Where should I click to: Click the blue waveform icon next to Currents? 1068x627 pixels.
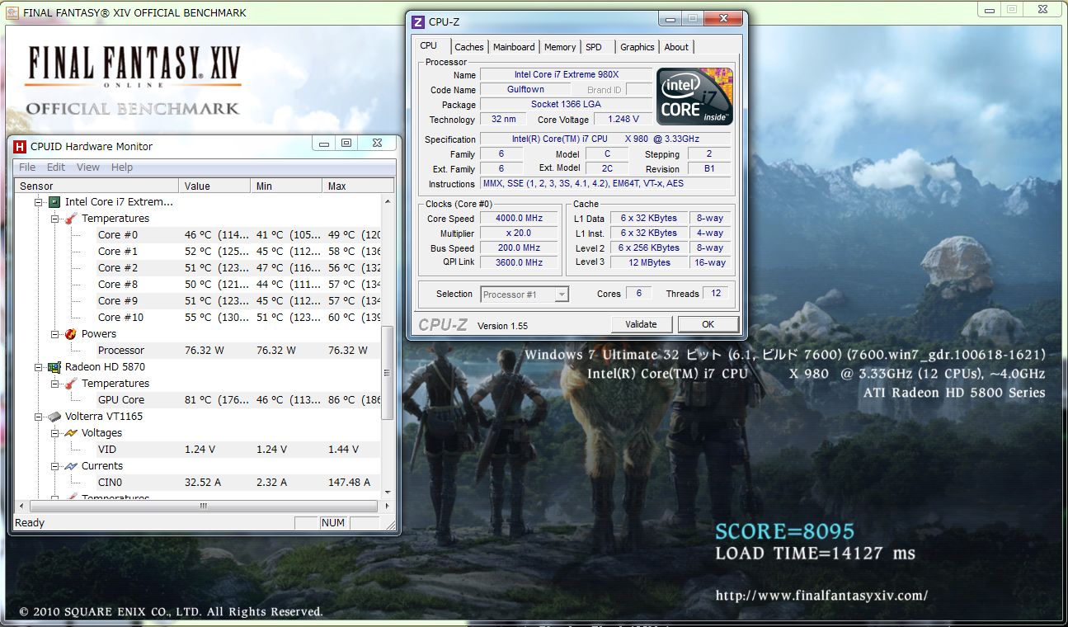(x=70, y=466)
